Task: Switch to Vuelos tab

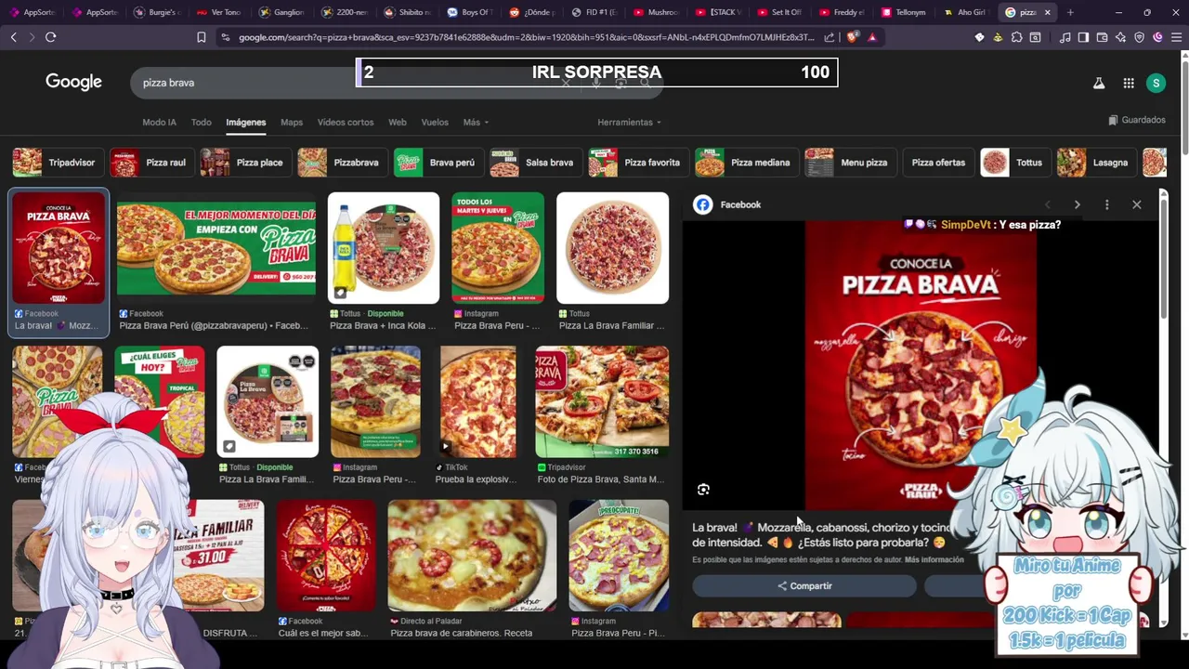Action: (435, 122)
